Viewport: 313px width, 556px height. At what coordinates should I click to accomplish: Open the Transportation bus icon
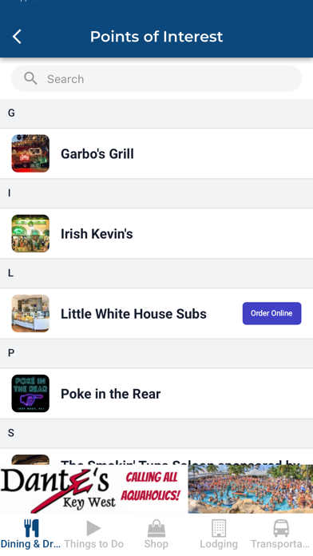[x=281, y=528]
